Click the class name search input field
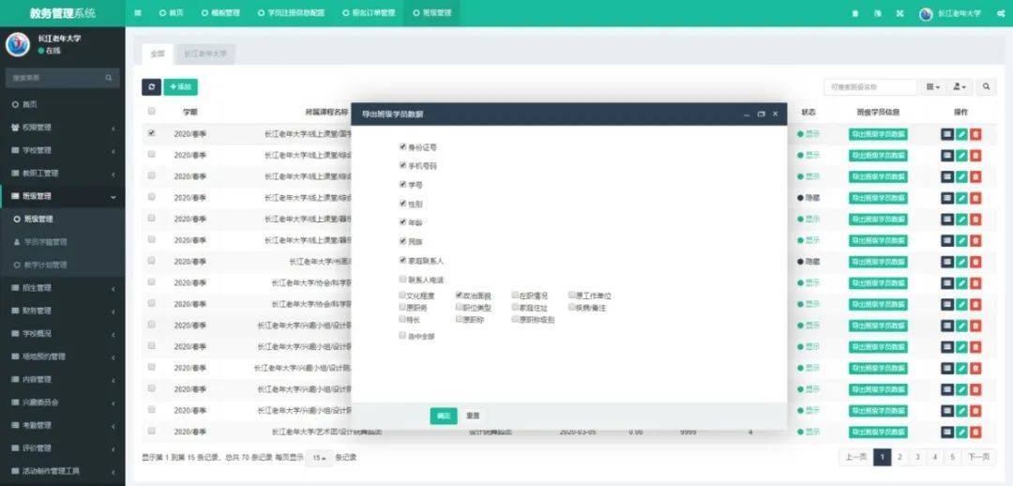The width and height of the screenshot is (1013, 486). coord(870,86)
